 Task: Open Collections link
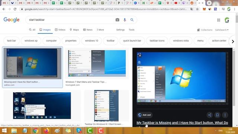[205, 30]
